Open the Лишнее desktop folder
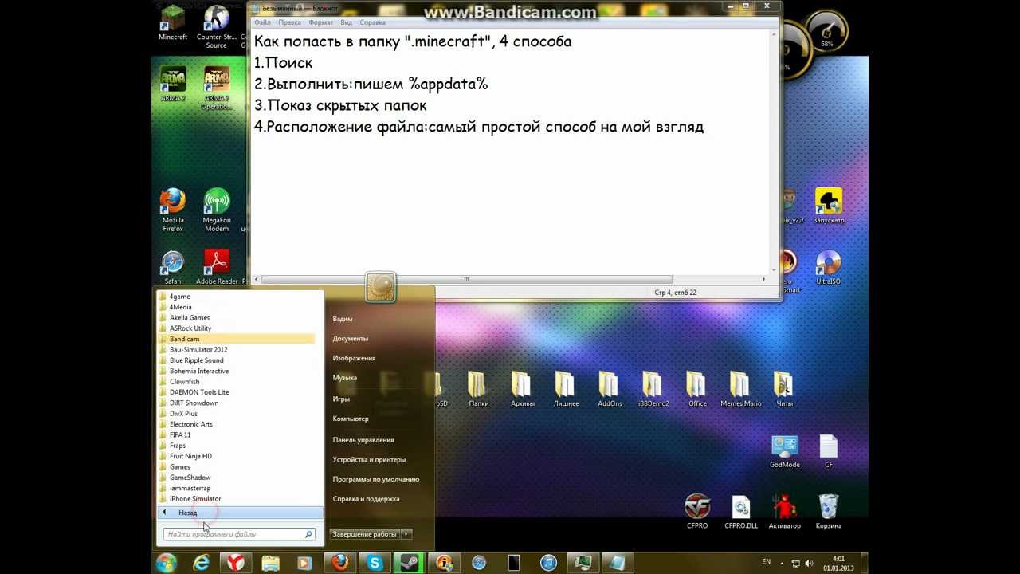This screenshot has width=1020, height=574. 566,389
